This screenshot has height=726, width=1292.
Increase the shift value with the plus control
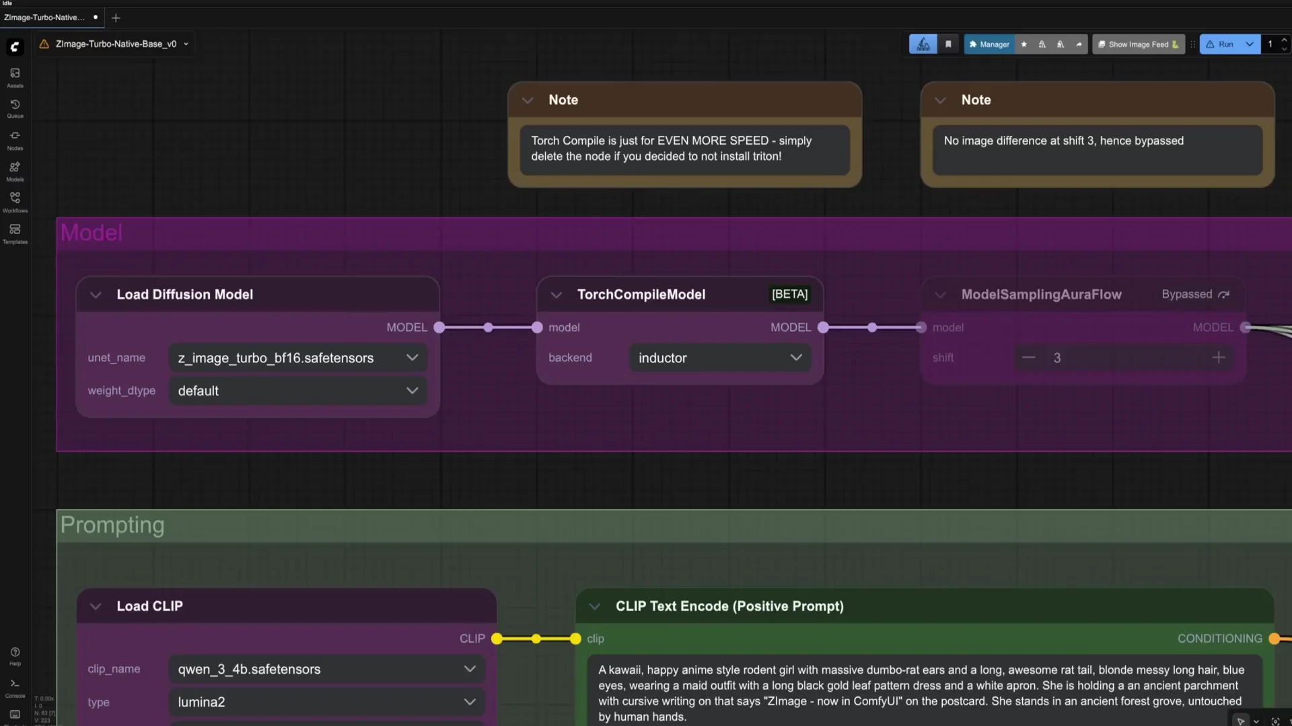click(1219, 357)
